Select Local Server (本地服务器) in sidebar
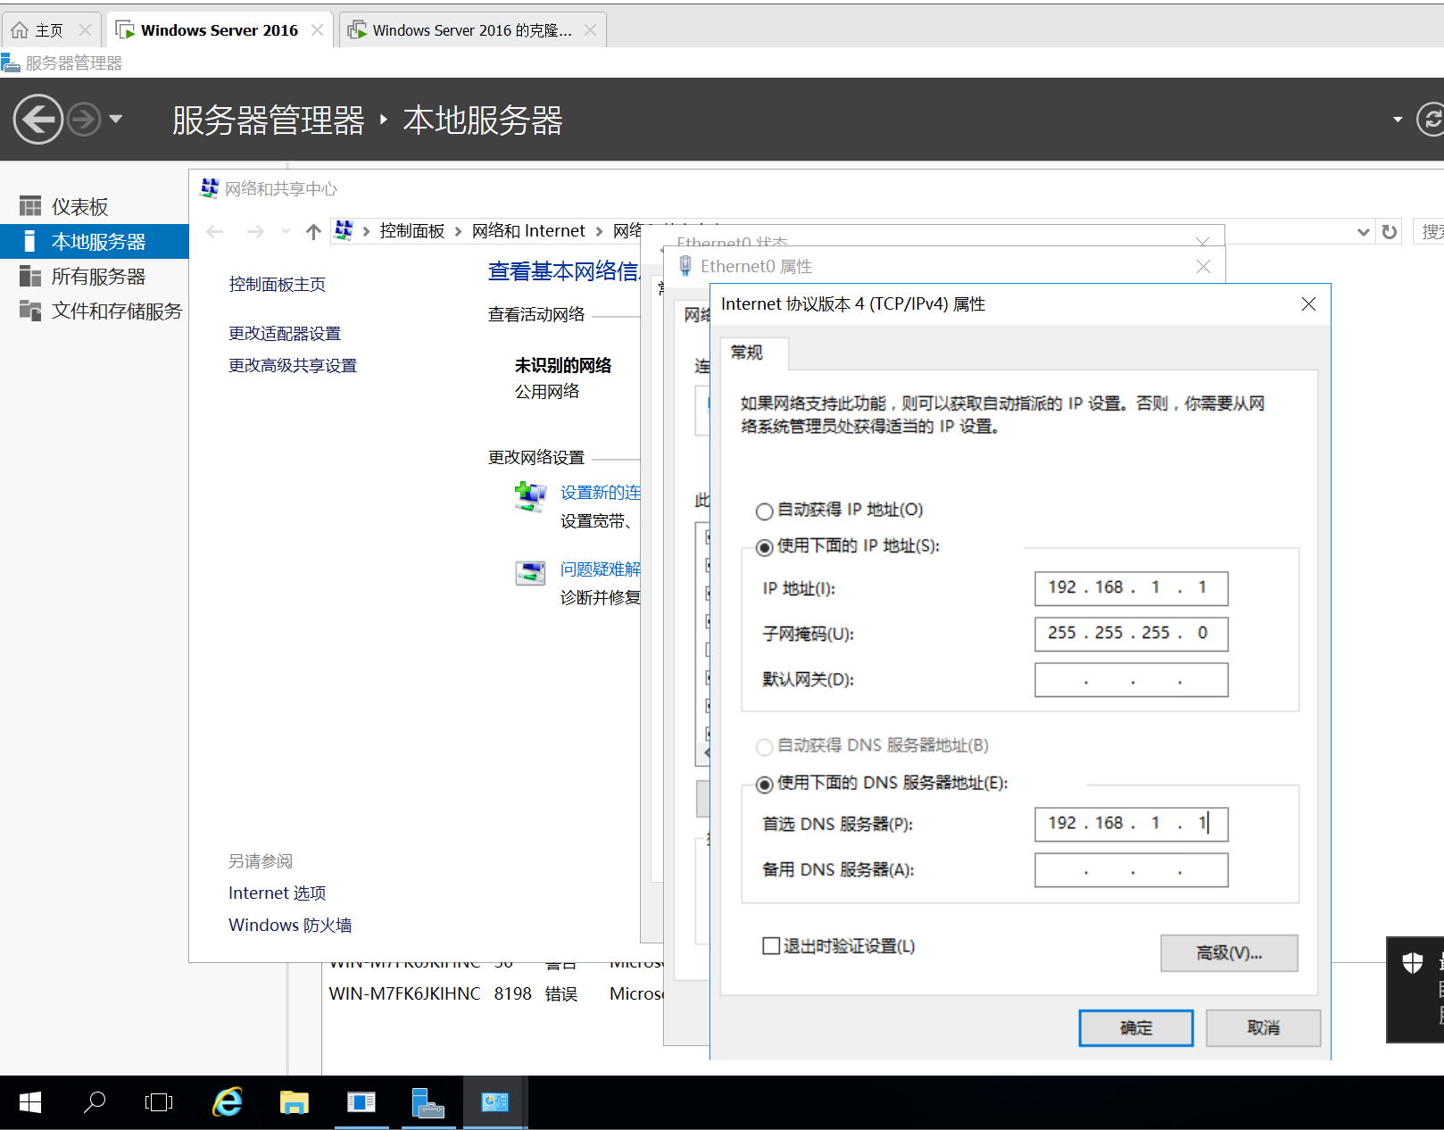The width and height of the screenshot is (1444, 1130). pos(95,241)
